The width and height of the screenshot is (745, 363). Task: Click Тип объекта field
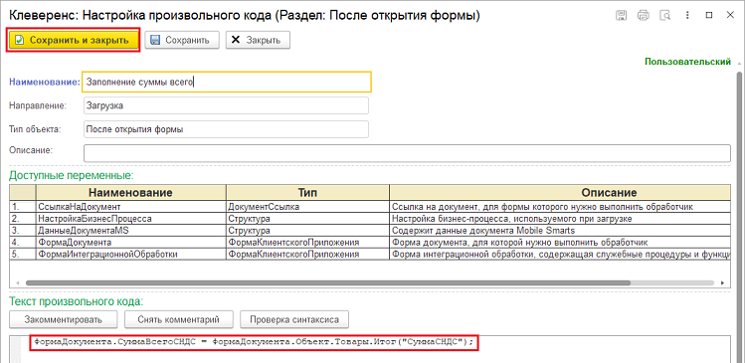[x=226, y=129]
